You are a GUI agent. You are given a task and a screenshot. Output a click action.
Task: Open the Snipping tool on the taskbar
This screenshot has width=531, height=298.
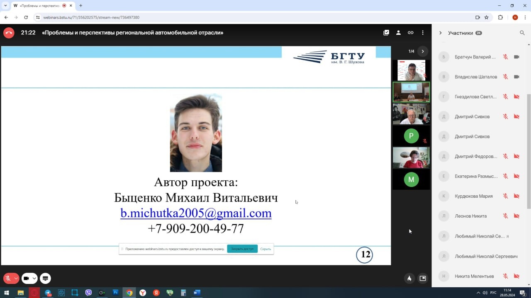(x=75, y=293)
